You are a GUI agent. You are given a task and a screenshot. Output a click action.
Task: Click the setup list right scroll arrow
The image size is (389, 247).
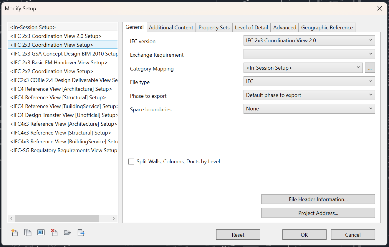(x=114, y=218)
